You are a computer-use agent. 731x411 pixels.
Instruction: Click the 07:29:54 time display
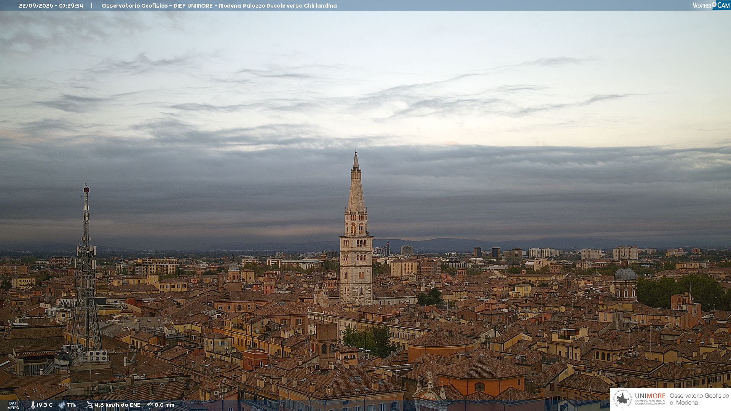click(x=71, y=6)
